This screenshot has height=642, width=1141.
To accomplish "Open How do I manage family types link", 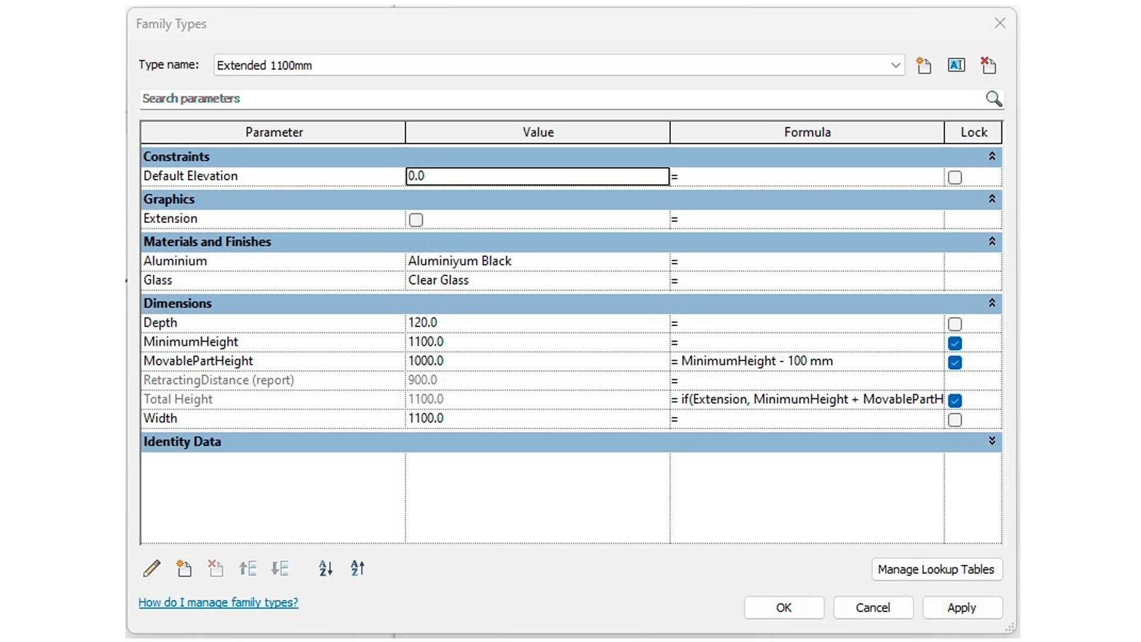I will pos(218,602).
